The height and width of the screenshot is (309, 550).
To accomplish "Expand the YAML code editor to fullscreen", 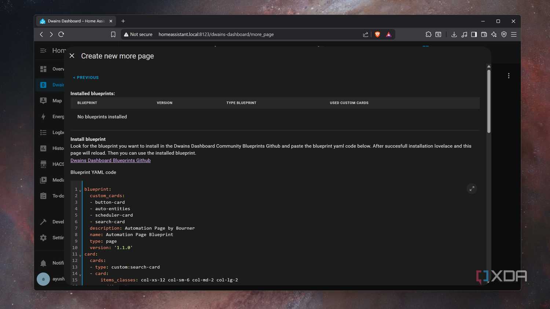I will [472, 189].
